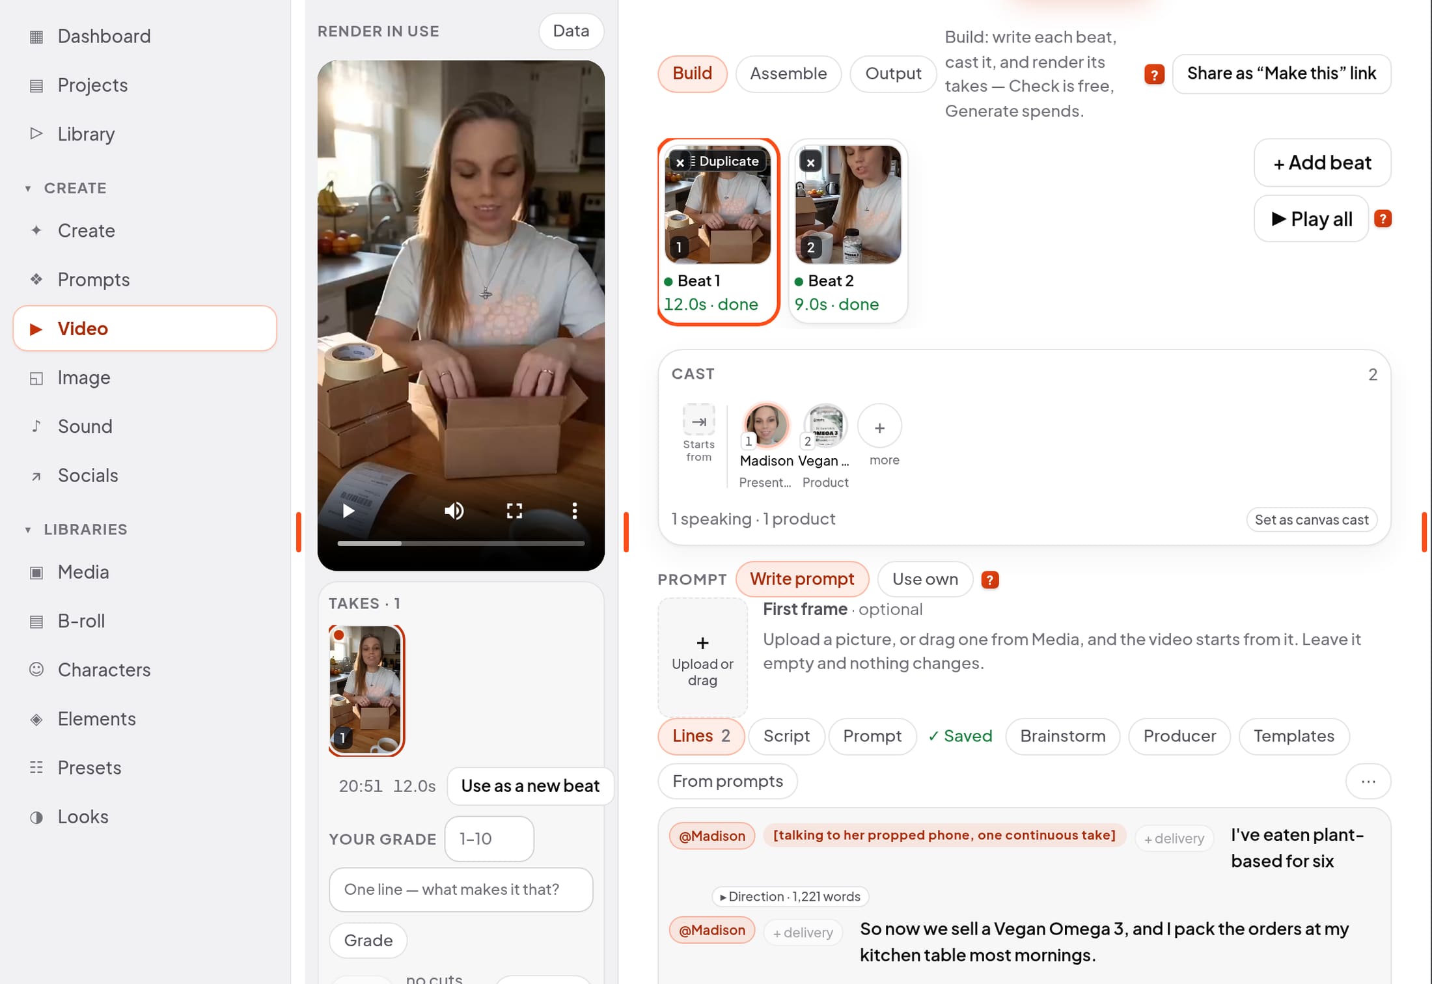Go to Projects in the sidebar
Image resolution: width=1432 pixels, height=984 pixels.
[145, 85]
